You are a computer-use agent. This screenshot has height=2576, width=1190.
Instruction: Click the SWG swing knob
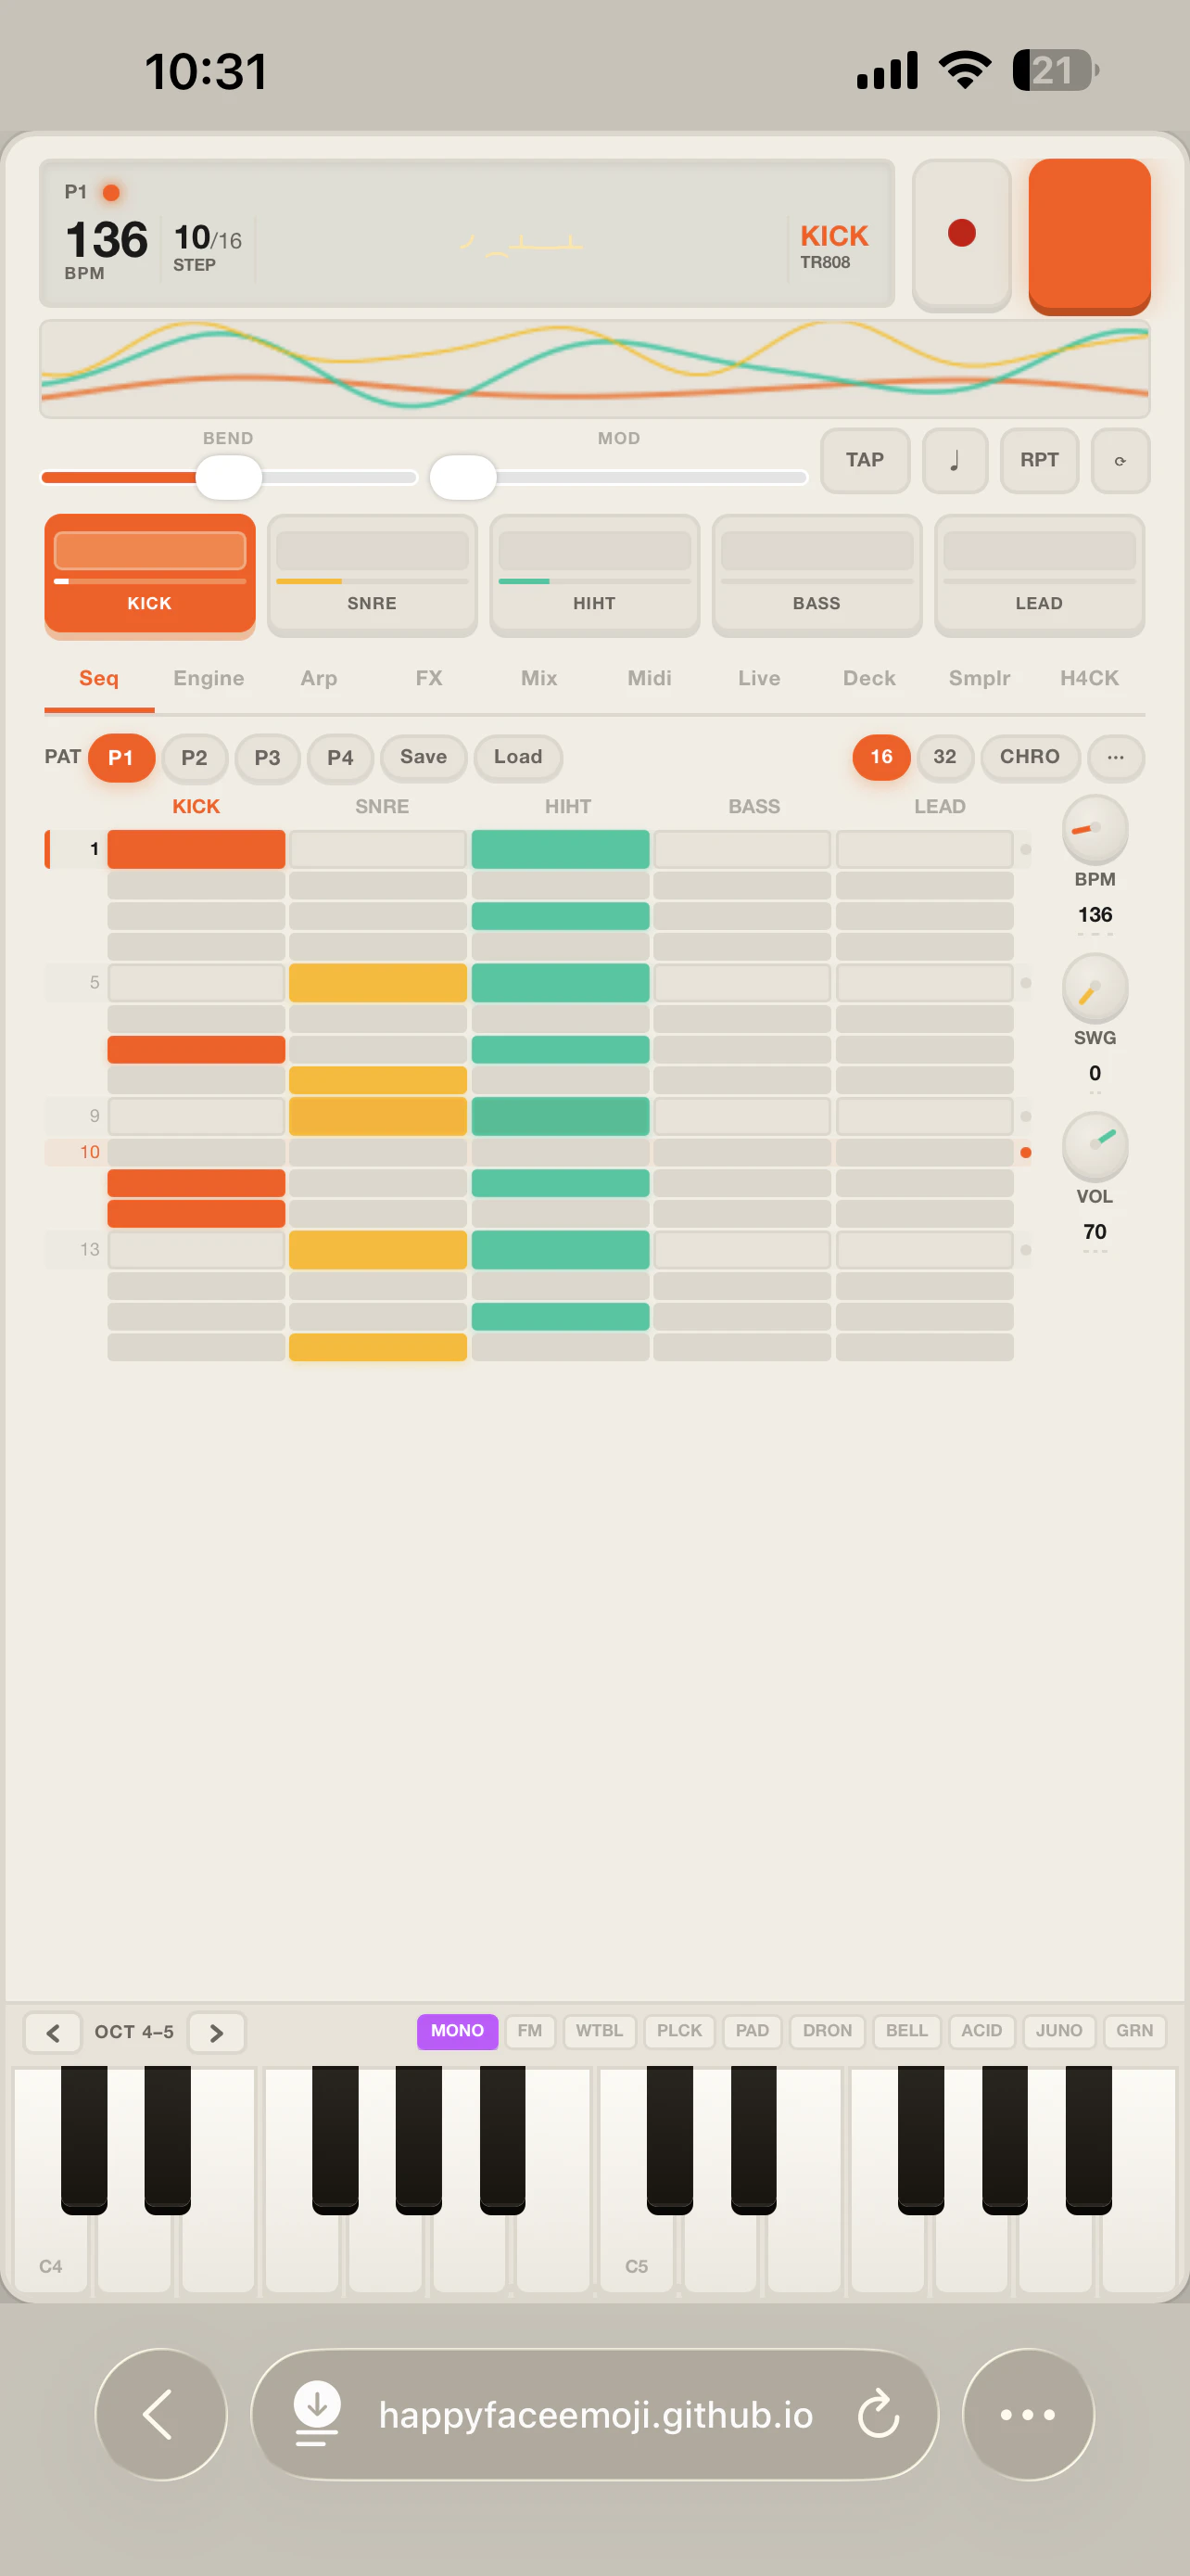click(1095, 988)
